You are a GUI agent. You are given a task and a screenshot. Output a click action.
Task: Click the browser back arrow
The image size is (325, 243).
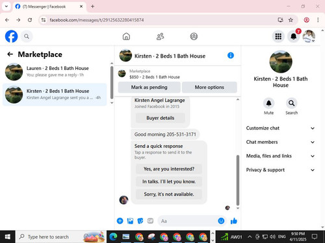click(7, 20)
